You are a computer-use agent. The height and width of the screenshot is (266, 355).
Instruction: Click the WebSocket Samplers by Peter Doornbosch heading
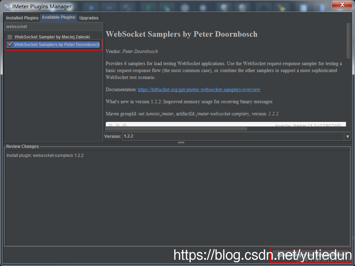tap(182, 34)
